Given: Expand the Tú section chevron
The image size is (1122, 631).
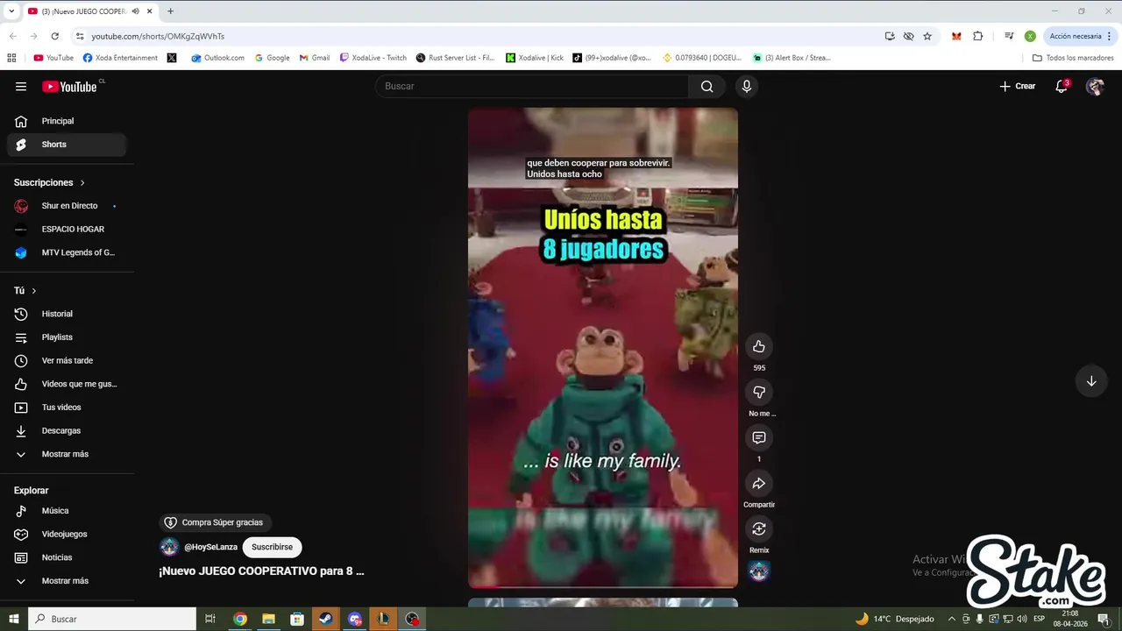Looking at the screenshot, I should tap(34, 290).
